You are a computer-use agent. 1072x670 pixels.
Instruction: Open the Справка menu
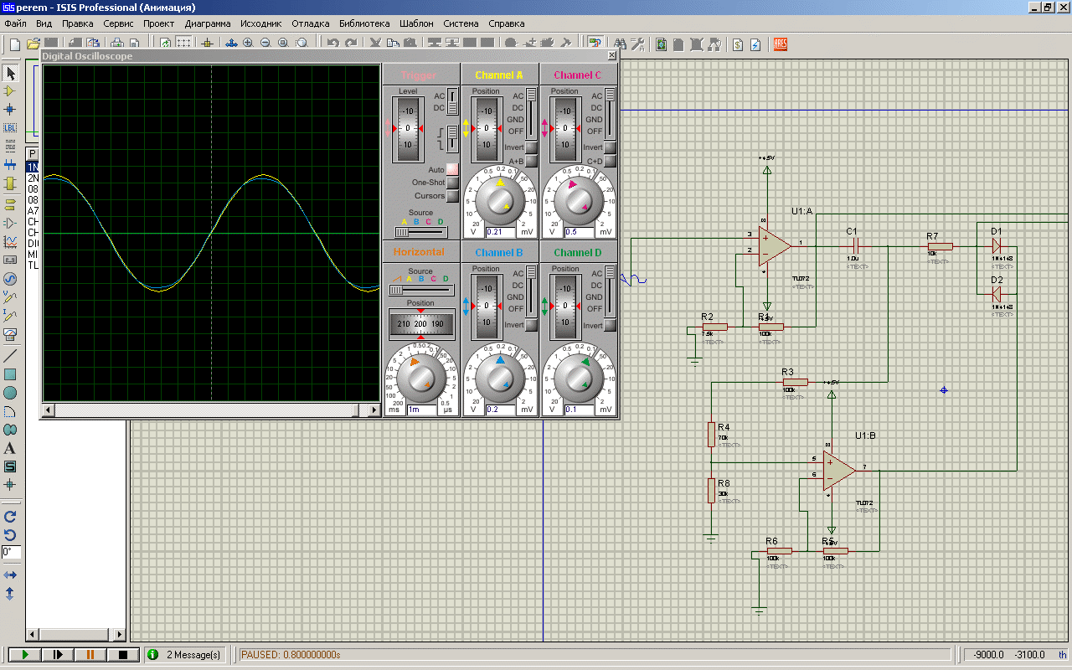(506, 23)
